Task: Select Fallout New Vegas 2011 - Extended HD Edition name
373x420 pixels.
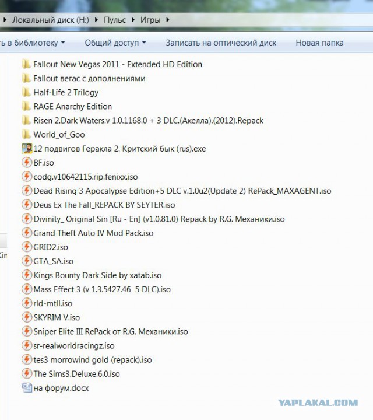Action: (x=118, y=64)
